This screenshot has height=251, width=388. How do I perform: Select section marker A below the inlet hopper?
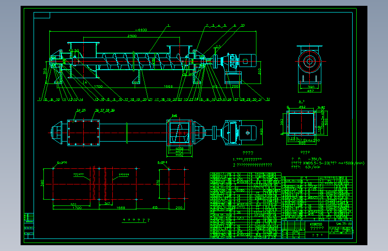point(85,83)
